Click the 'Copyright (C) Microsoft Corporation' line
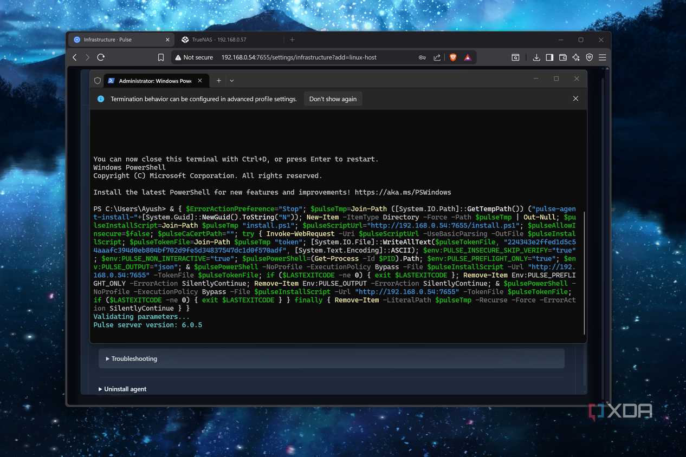 pyautogui.click(x=208, y=176)
